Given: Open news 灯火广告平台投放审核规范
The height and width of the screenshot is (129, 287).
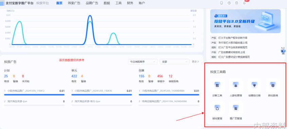Looking at the screenshot, I should click(x=233, y=48).
